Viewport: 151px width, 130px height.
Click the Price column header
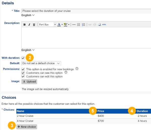(101, 111)
